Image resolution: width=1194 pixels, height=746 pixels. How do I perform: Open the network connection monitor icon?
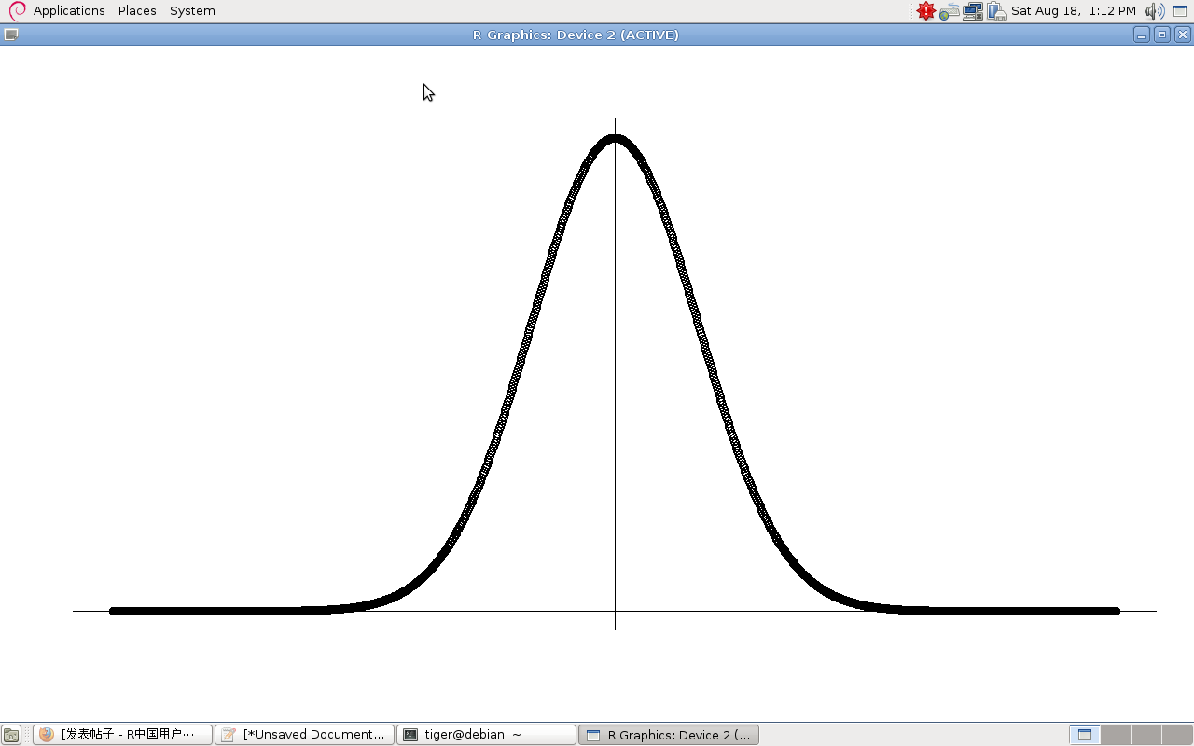tap(973, 11)
